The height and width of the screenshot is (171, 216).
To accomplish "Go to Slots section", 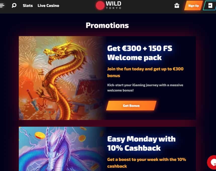I will click(x=28, y=6).
